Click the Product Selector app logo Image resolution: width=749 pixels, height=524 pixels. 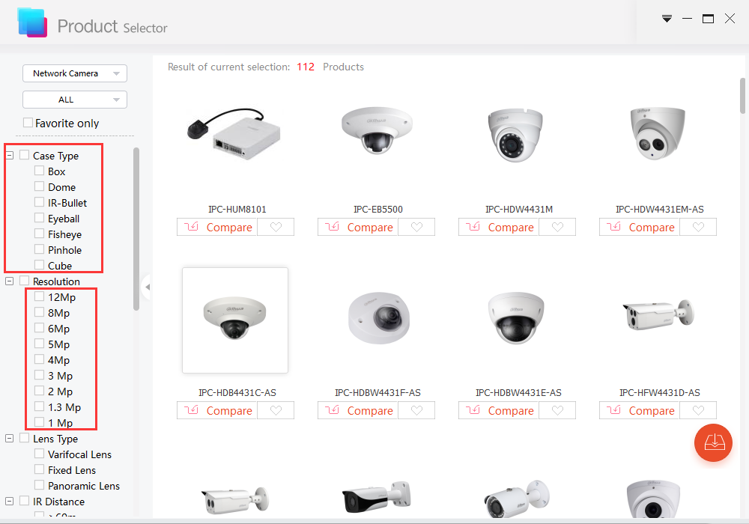pyautogui.click(x=32, y=22)
